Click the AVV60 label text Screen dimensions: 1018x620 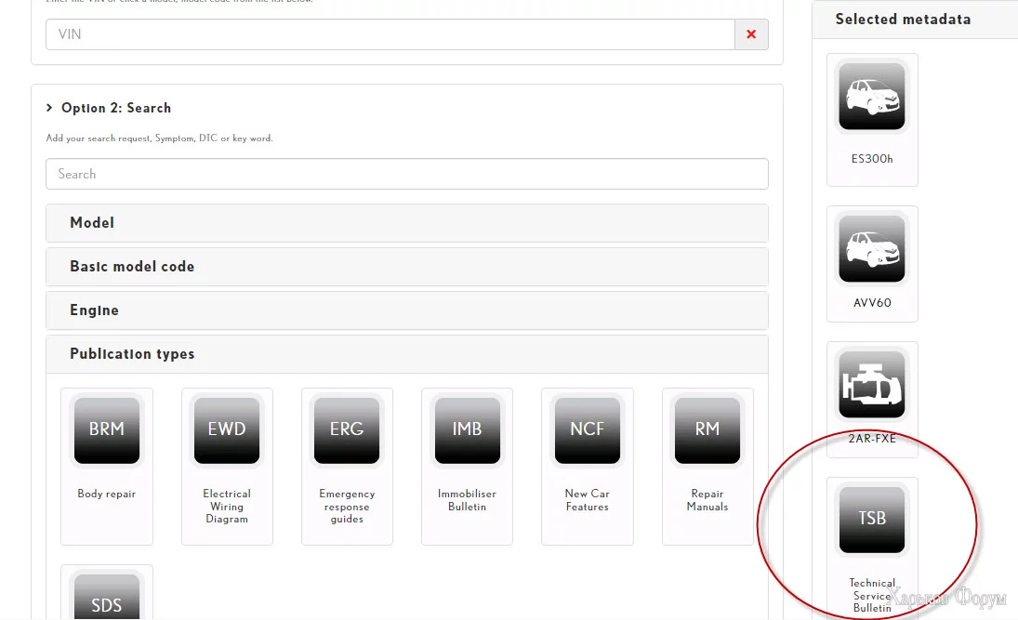[872, 302]
